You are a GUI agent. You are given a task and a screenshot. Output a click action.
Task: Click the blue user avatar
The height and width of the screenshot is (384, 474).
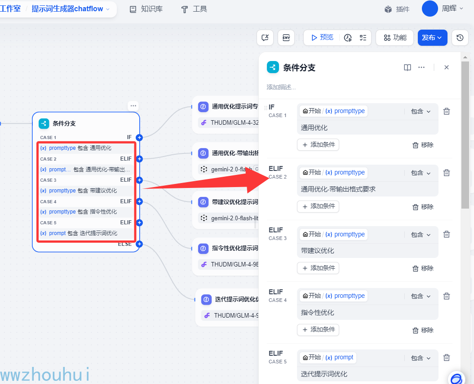[430, 9]
